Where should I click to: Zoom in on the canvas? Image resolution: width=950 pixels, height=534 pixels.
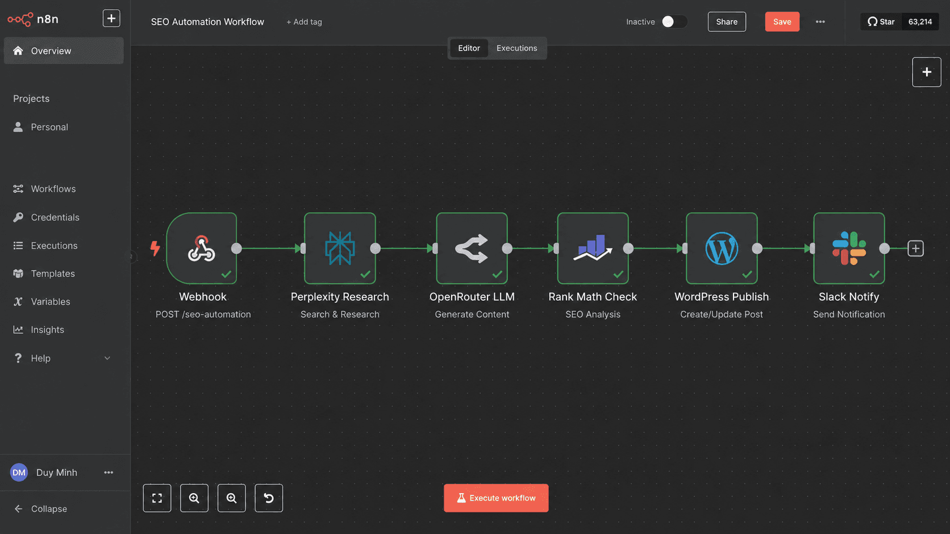tap(194, 498)
